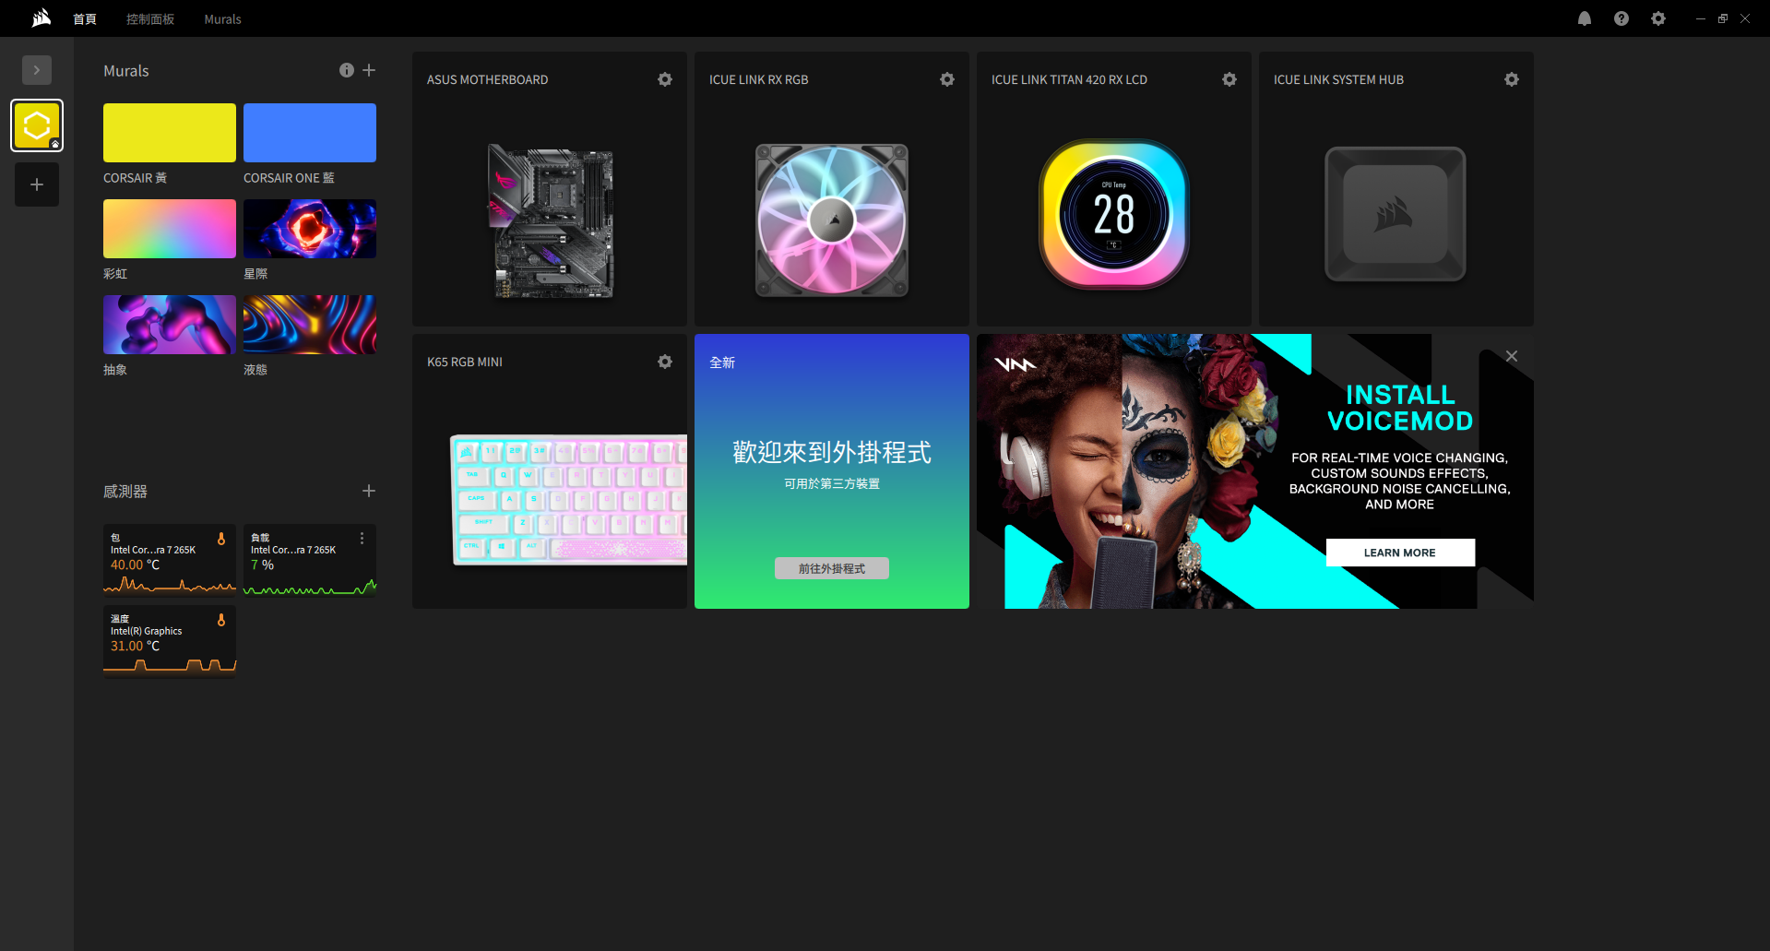Open the help question mark icon
The width and height of the screenshot is (1770, 951).
(1622, 18)
